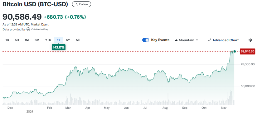Switch to 1M range

(x=27, y=40)
